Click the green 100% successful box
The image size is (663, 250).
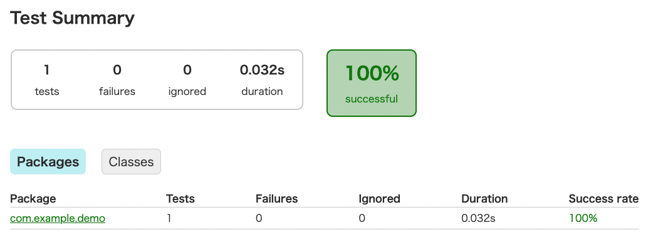[x=372, y=83]
